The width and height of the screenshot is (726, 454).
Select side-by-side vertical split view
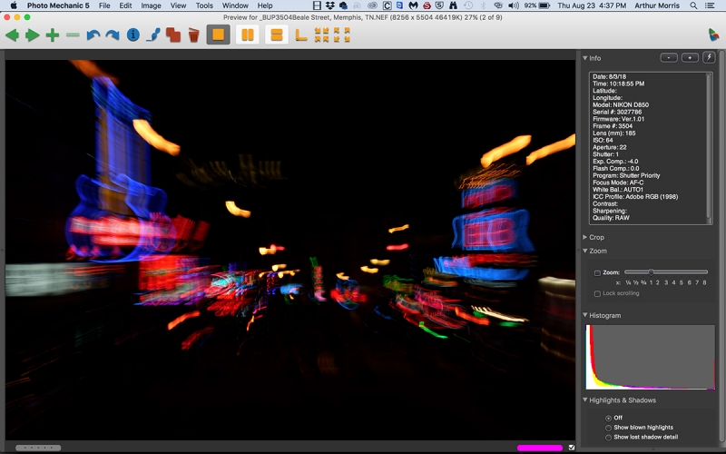click(x=248, y=35)
